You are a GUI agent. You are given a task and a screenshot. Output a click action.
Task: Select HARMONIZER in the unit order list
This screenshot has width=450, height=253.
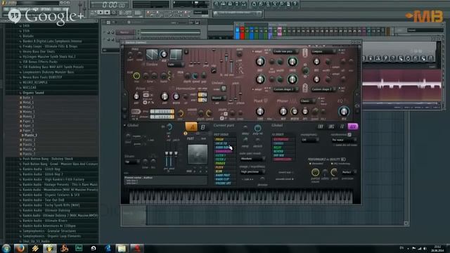(225, 151)
